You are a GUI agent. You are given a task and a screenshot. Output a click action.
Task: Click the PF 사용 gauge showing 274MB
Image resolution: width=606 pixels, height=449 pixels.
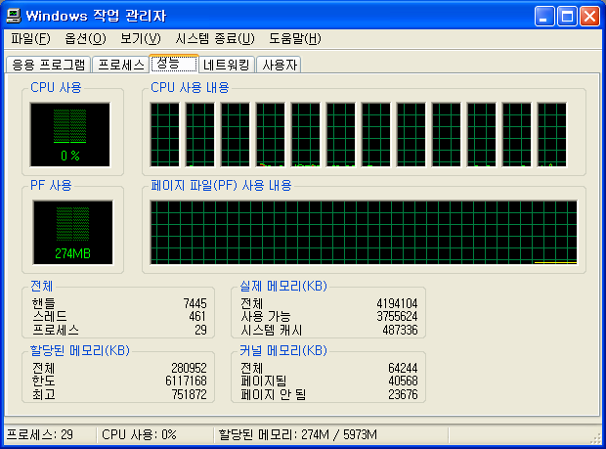pos(72,233)
